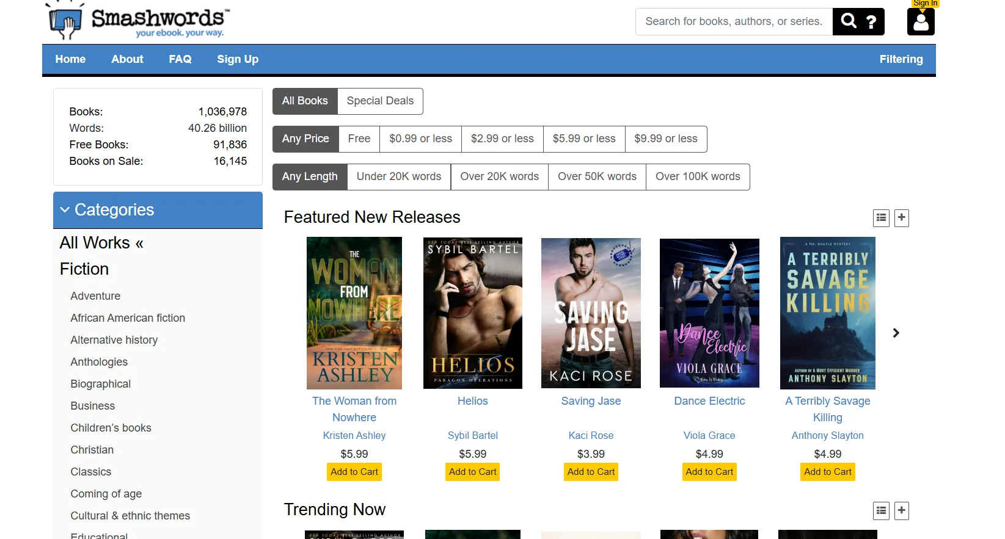Filter by Over 50K words
The image size is (1005, 539).
[x=597, y=177]
